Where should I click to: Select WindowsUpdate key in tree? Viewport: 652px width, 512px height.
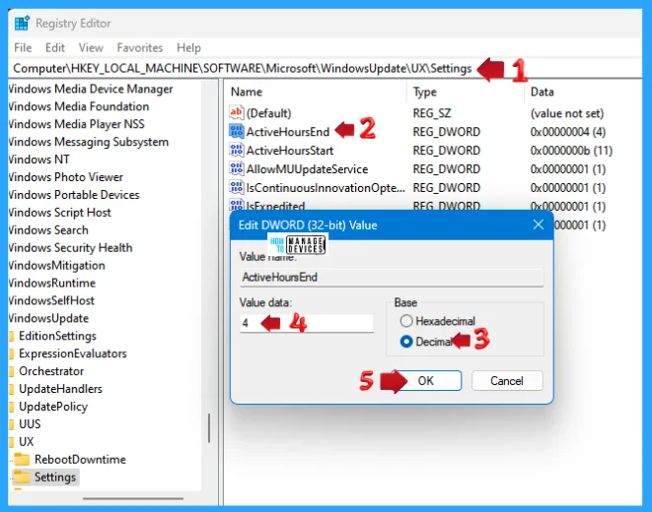click(48, 318)
